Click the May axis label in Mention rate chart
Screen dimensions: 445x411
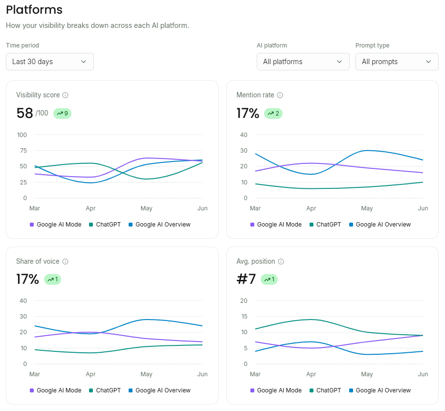(x=367, y=208)
